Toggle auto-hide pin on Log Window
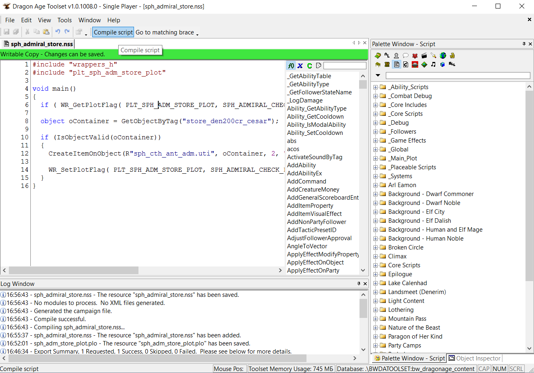This screenshot has height=373, width=534. click(359, 283)
